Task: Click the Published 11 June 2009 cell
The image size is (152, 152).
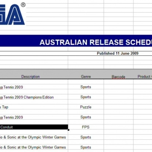Action: point(117,53)
